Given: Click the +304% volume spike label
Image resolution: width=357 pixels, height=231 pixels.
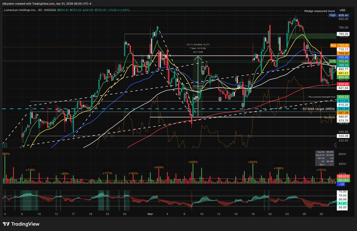Looking at the screenshot, I should 159,168.
